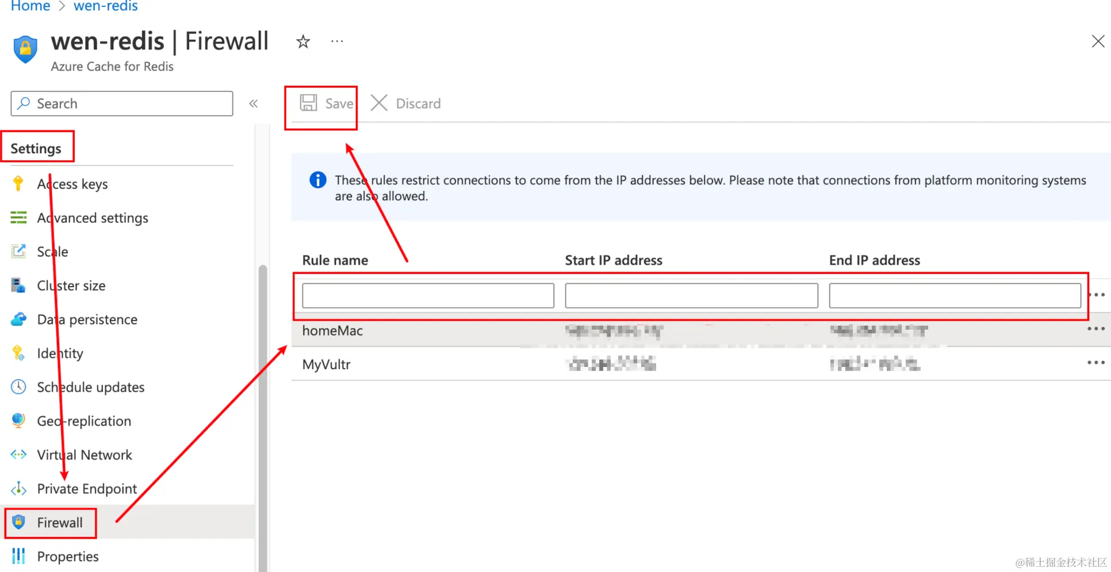
Task: Favorite this page with the star icon
Action: 303,41
